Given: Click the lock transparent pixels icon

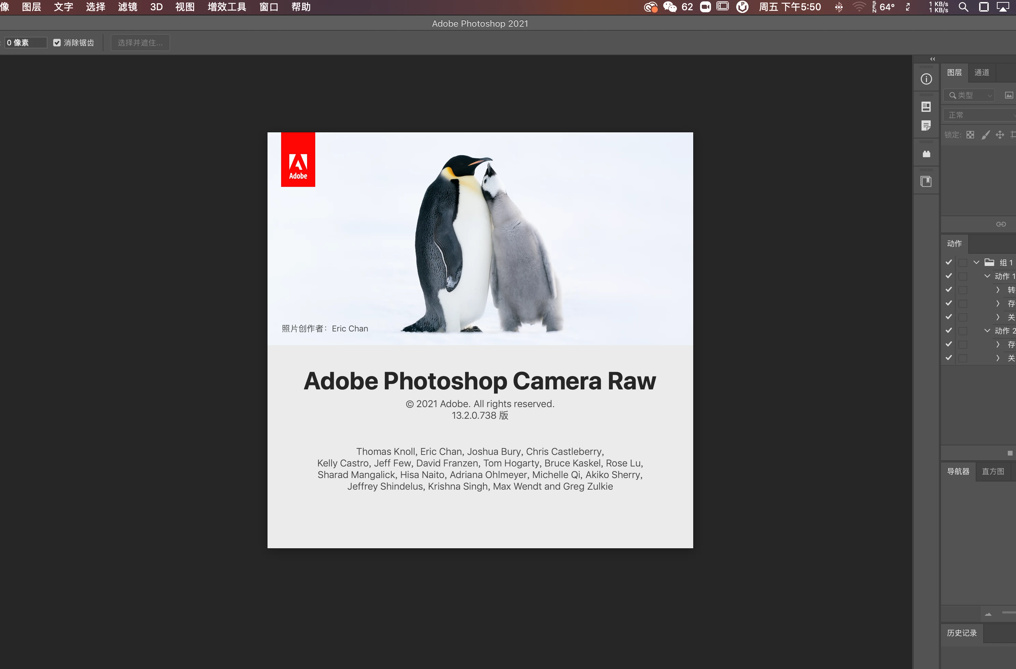Looking at the screenshot, I should pos(970,135).
